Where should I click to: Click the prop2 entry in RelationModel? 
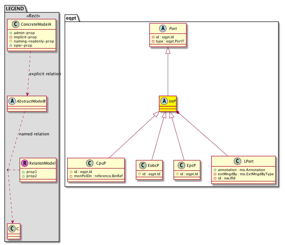32,176
